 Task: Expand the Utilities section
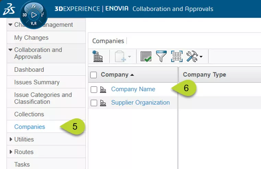[11, 139]
